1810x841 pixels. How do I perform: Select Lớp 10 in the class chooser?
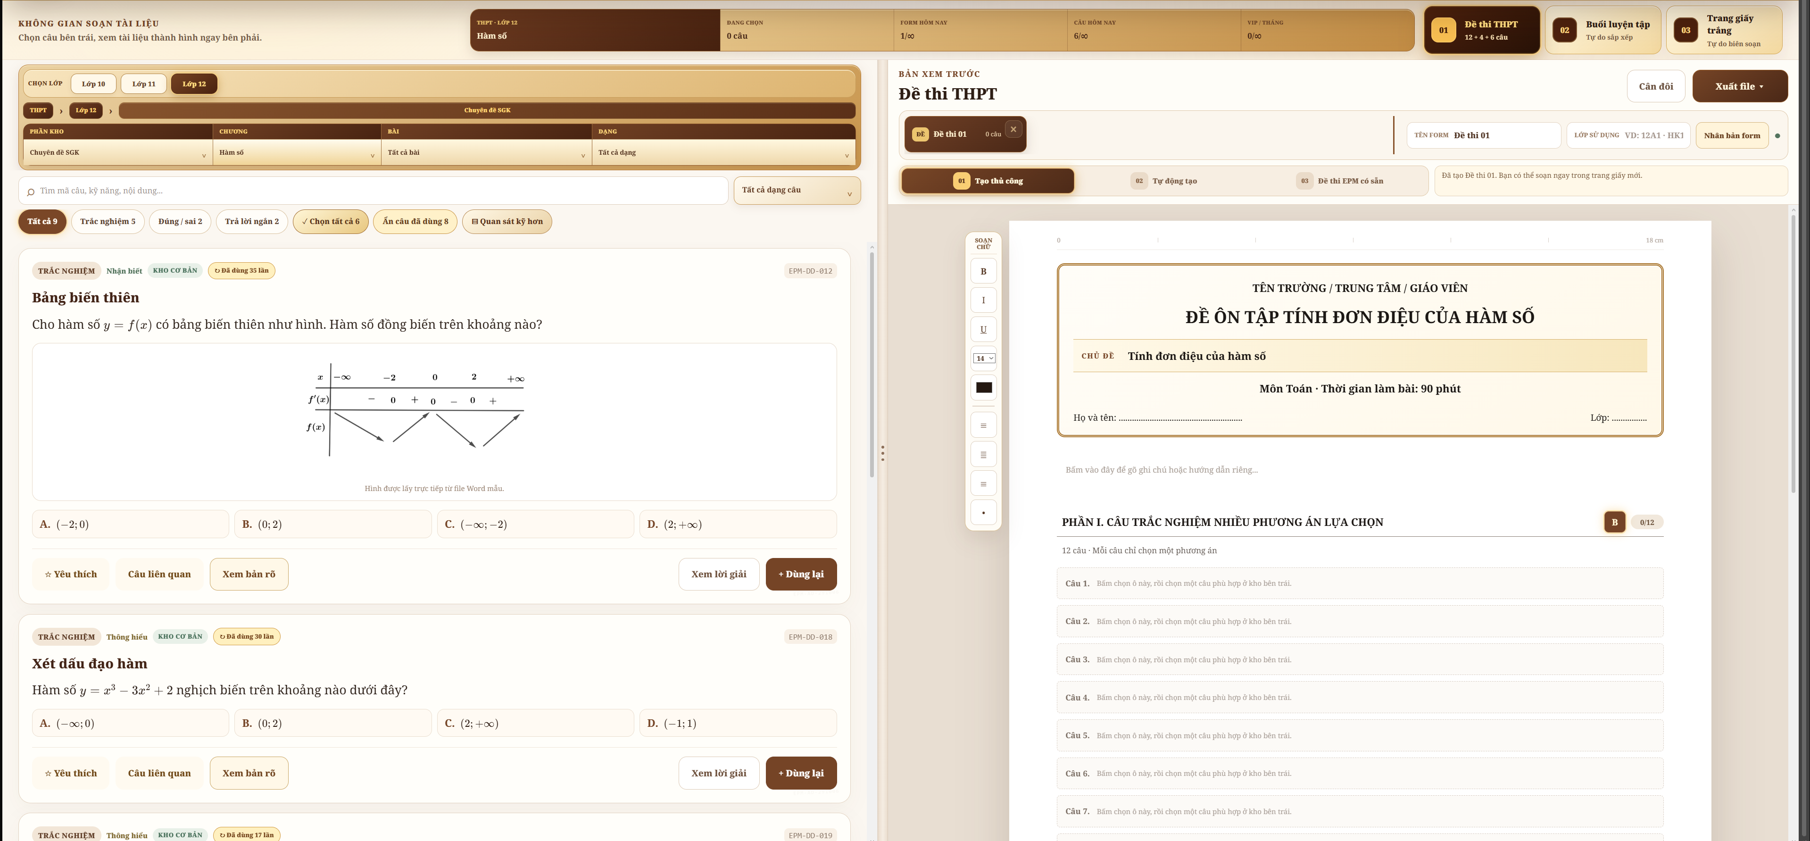pyautogui.click(x=93, y=83)
